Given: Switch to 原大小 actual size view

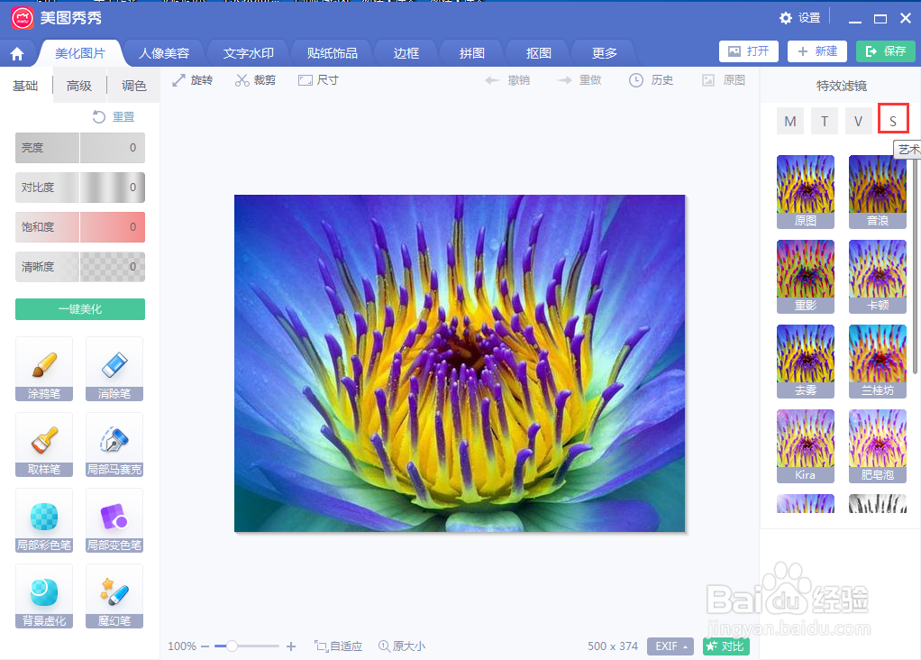Looking at the screenshot, I should 402,646.
